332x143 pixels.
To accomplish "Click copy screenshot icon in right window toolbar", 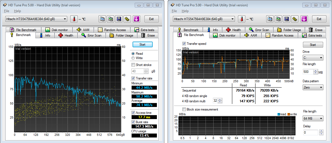I will tap(279, 19).
